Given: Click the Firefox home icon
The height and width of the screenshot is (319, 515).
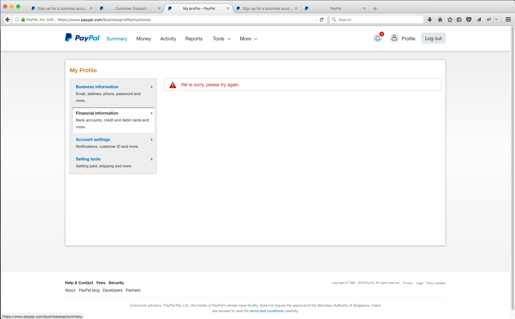Looking at the screenshot, I should click(440, 20).
